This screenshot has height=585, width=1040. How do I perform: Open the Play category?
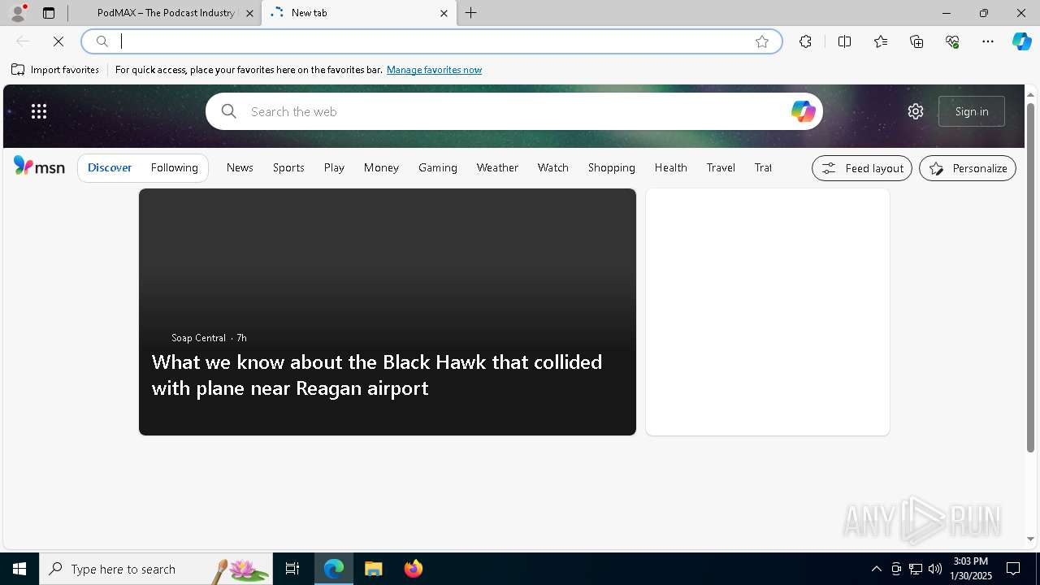click(334, 167)
